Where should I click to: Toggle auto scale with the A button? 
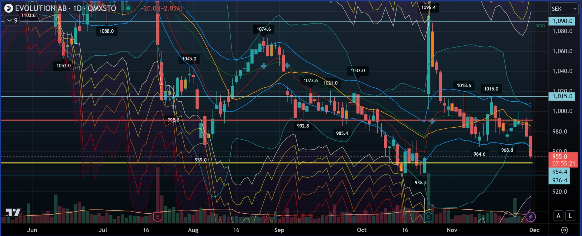558,216
